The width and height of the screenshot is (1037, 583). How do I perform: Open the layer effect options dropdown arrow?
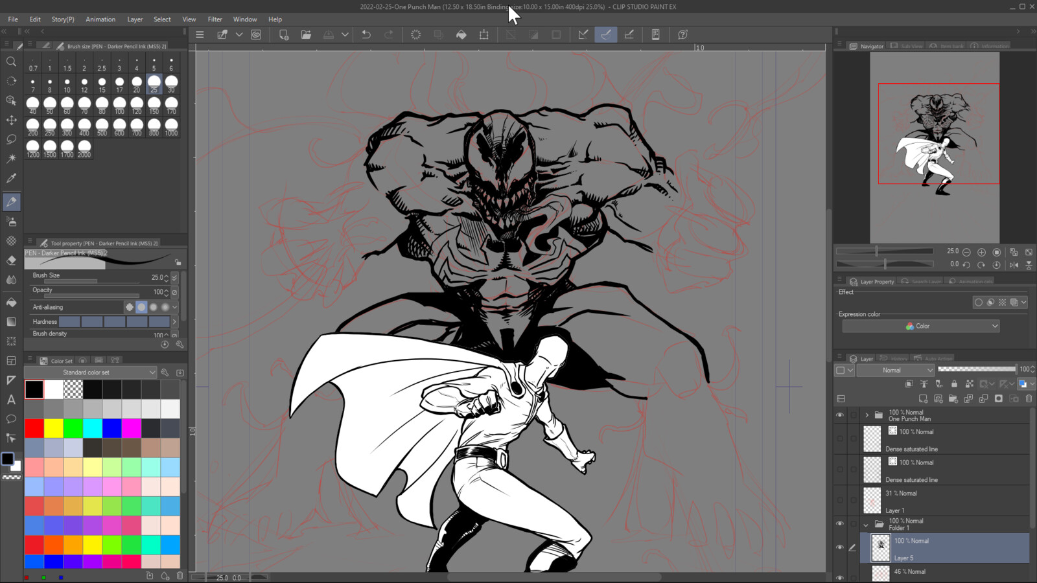point(1025,303)
